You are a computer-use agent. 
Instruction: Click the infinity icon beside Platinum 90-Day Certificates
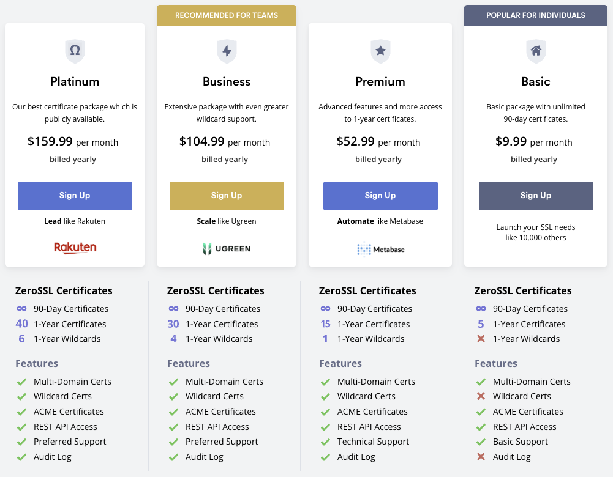(x=21, y=309)
